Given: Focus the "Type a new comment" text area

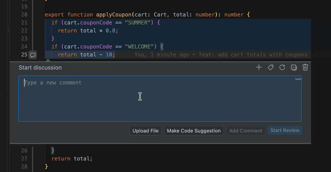Looking at the screenshot, I should click(160, 99).
